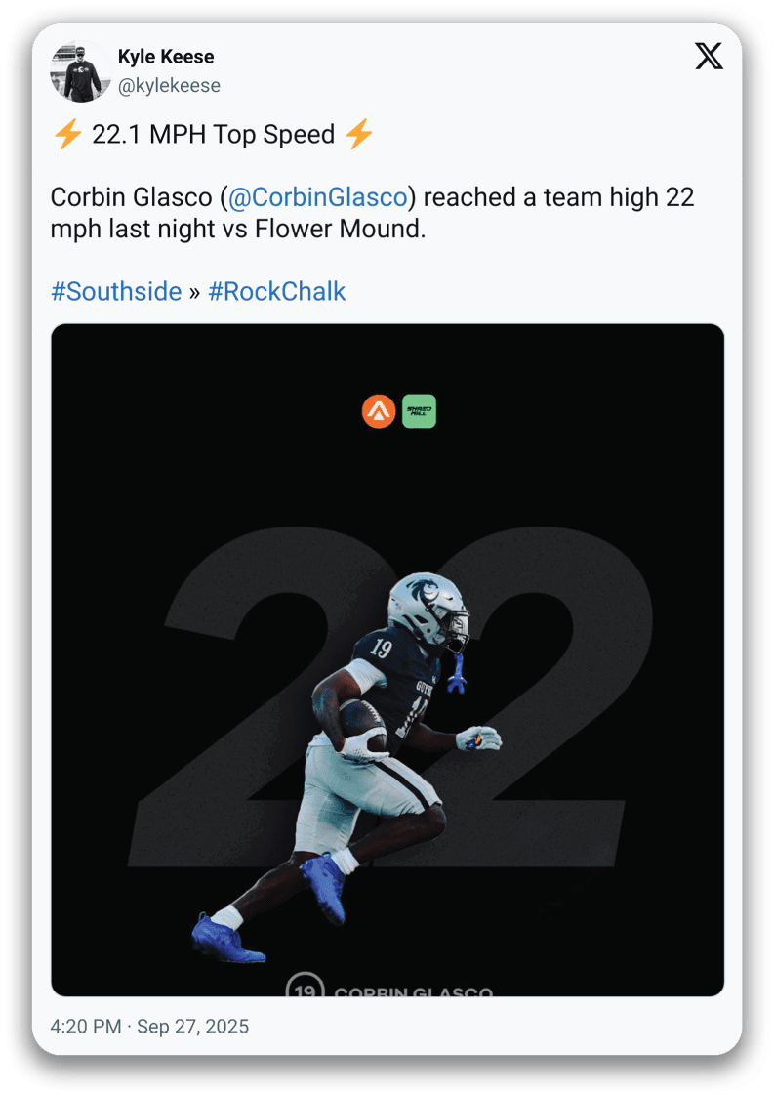Click the football carried by the player
Image resolution: width=774 pixels, height=1096 pixels.
363,727
